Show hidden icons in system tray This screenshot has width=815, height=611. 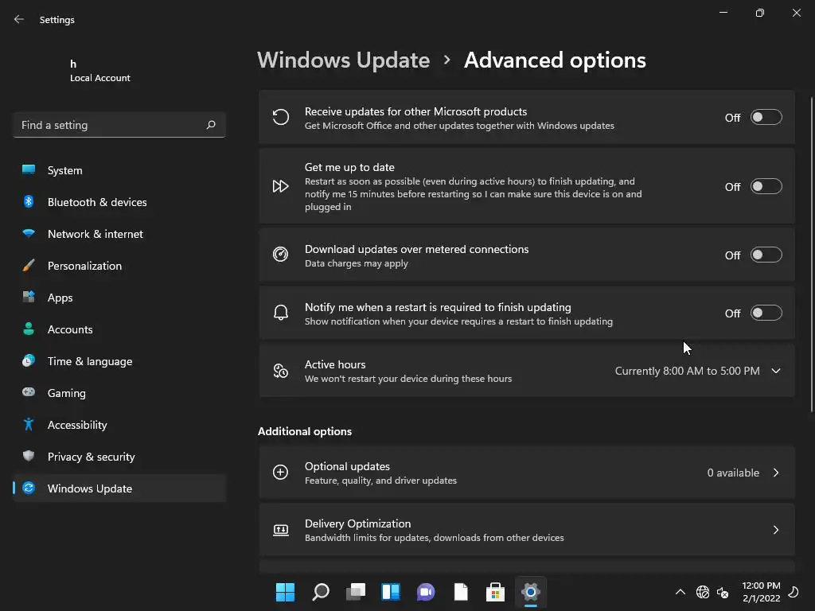pos(680,592)
